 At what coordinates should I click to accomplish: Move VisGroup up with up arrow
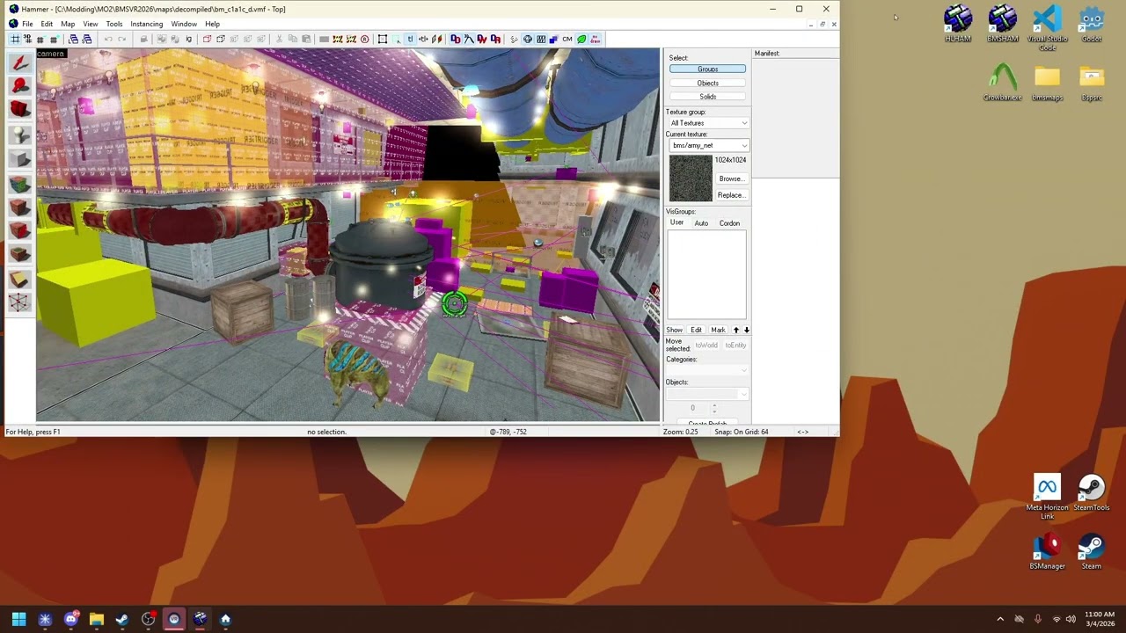tap(736, 330)
